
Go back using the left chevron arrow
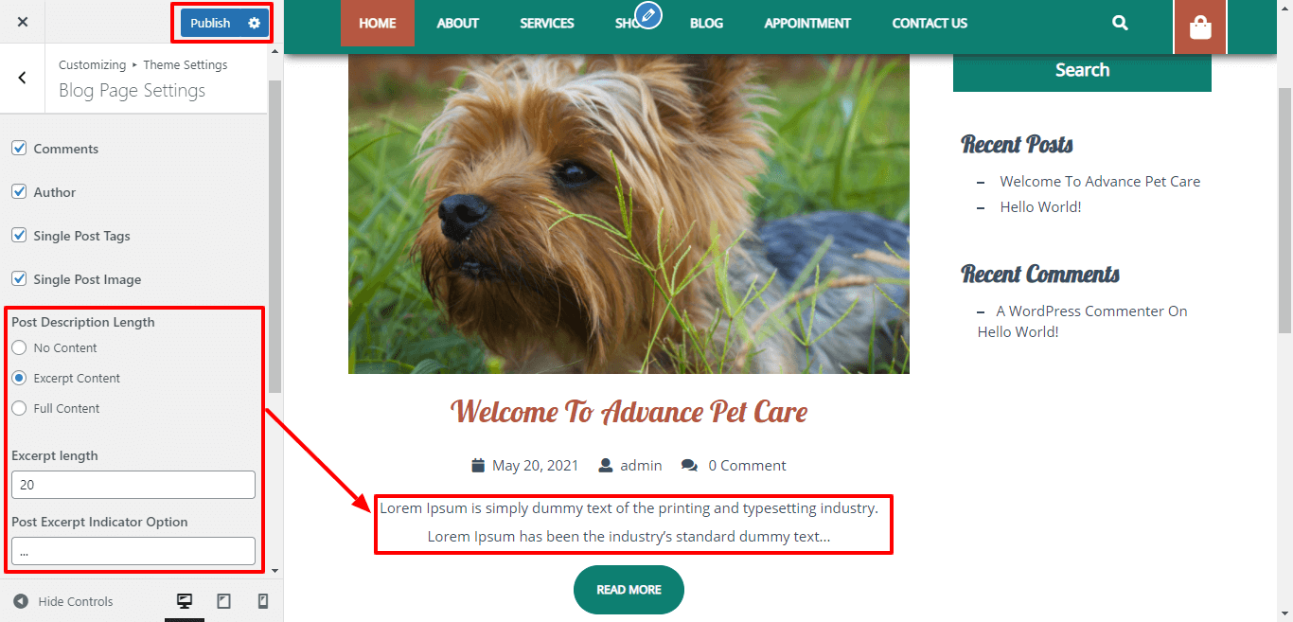[23, 78]
